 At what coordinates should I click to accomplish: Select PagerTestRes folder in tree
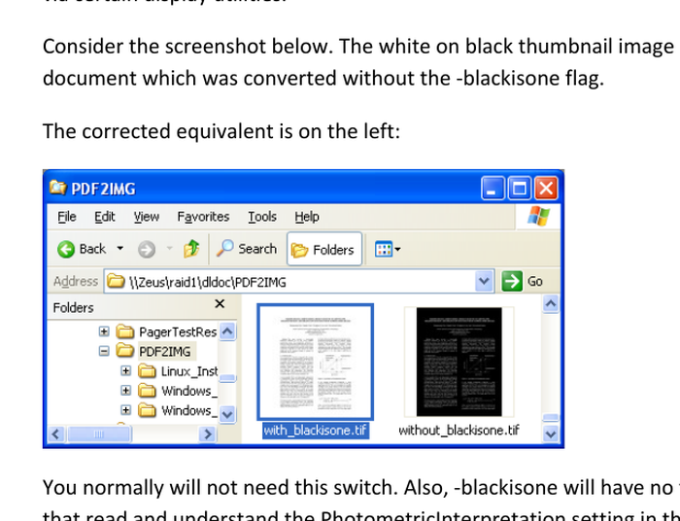coord(166,331)
